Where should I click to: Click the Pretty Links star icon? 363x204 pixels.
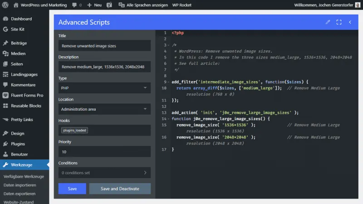(x=5, y=120)
